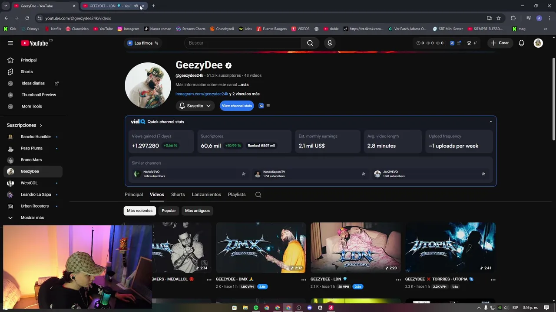Image resolution: width=556 pixels, height=312 pixels.
Task: Open options for GEEZYDEE - LDN video
Action: coord(398,280)
